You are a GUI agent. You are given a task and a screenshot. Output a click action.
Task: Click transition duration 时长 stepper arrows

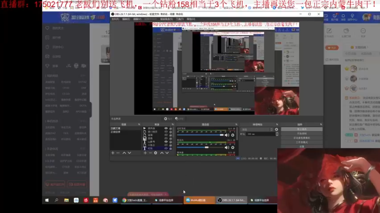277,134
